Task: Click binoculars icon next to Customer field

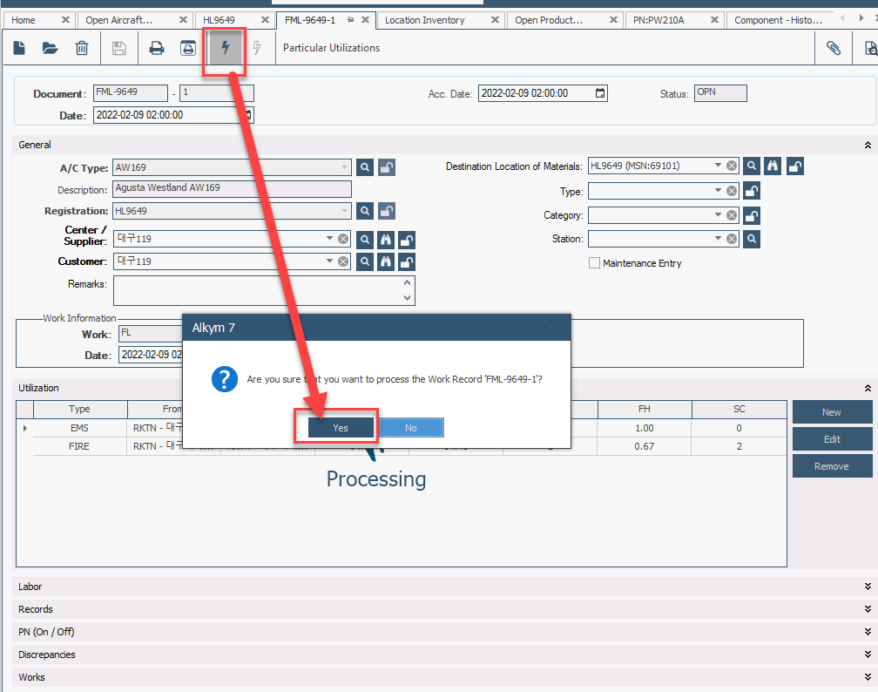Action: tap(386, 261)
